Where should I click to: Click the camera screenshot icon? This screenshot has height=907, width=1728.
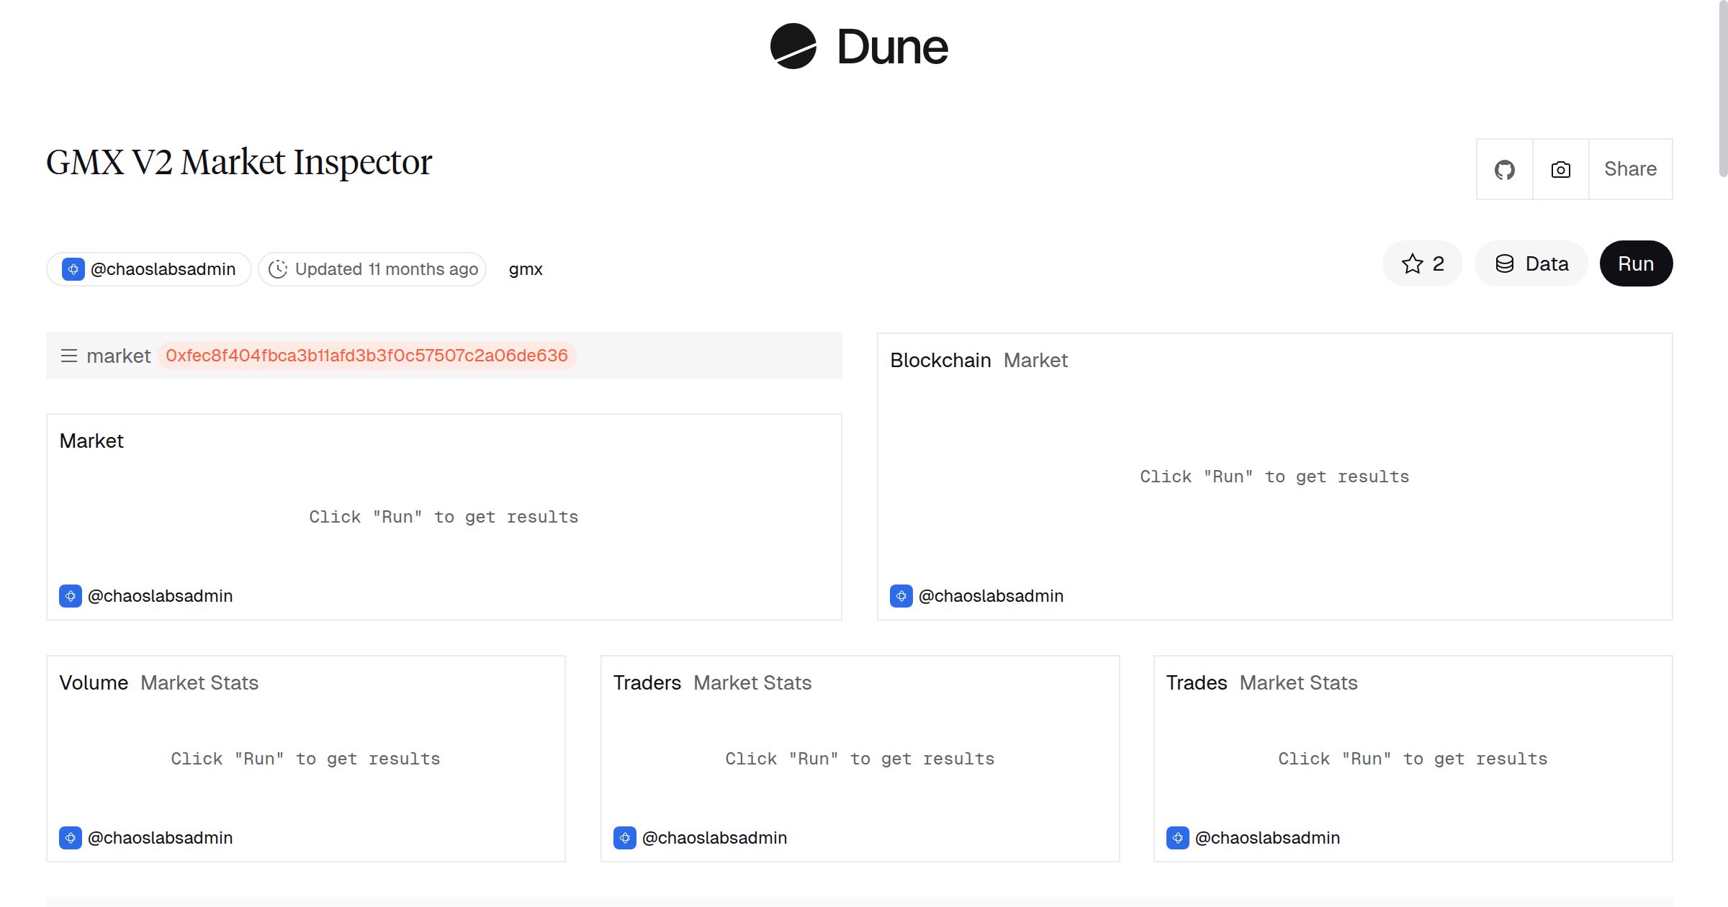coord(1560,168)
